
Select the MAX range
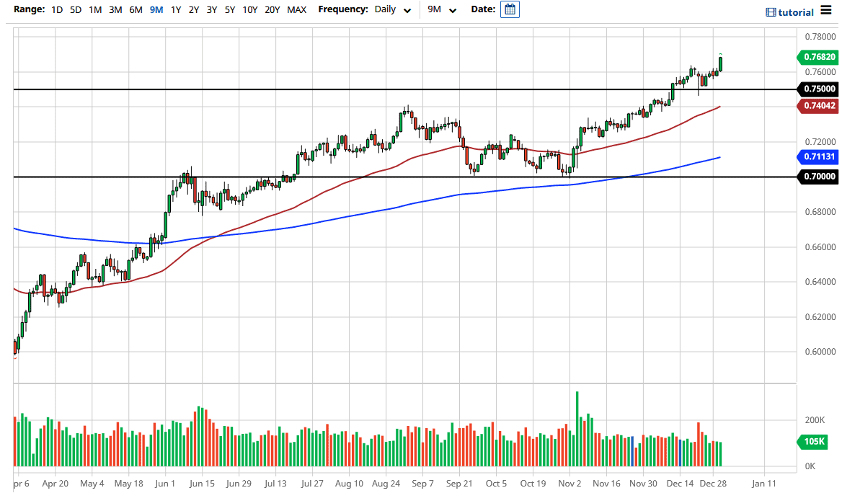(x=296, y=10)
